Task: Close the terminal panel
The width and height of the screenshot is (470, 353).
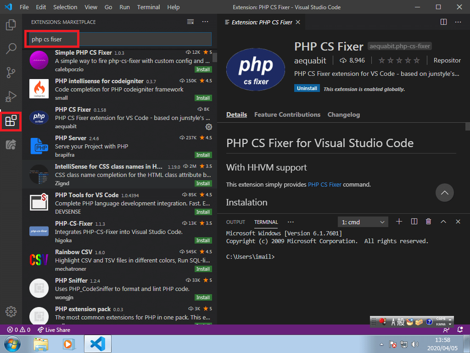Action: tap(458, 222)
